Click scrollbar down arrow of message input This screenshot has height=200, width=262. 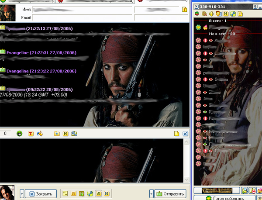point(186,179)
